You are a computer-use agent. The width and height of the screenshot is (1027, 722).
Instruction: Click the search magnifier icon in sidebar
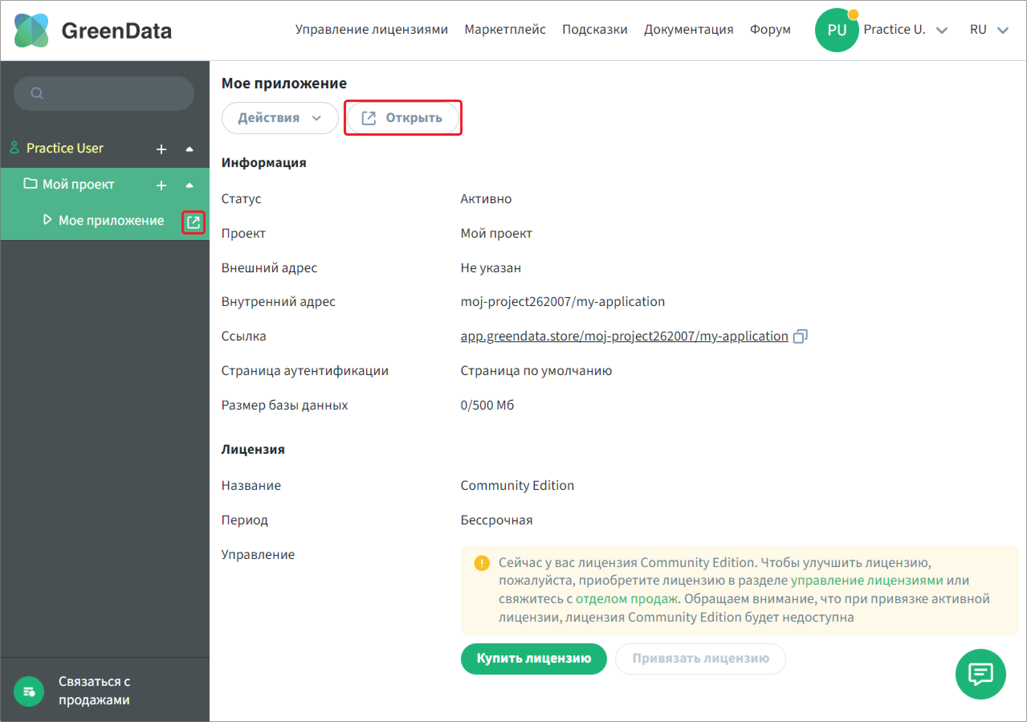pyautogui.click(x=37, y=93)
